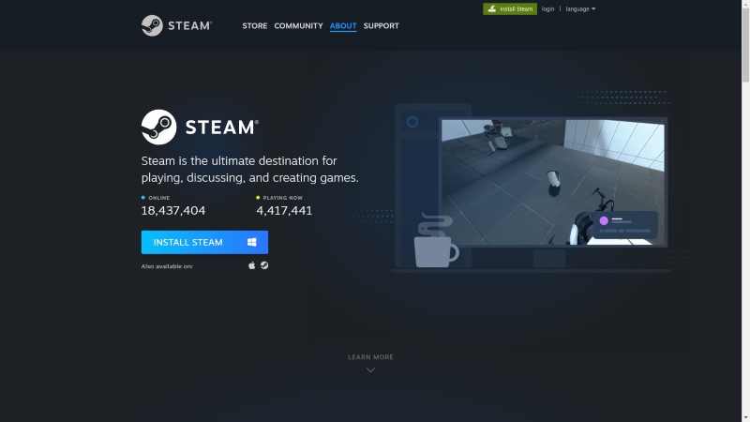750x422 pixels.
Task: Choose the Apple macOS download icon
Action: [251, 265]
